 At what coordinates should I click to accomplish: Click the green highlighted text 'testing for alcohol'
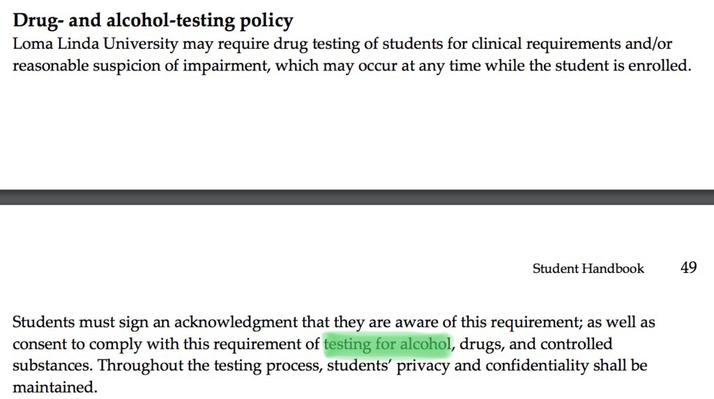pos(387,344)
